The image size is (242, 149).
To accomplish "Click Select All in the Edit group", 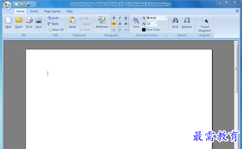I will pos(56,29).
